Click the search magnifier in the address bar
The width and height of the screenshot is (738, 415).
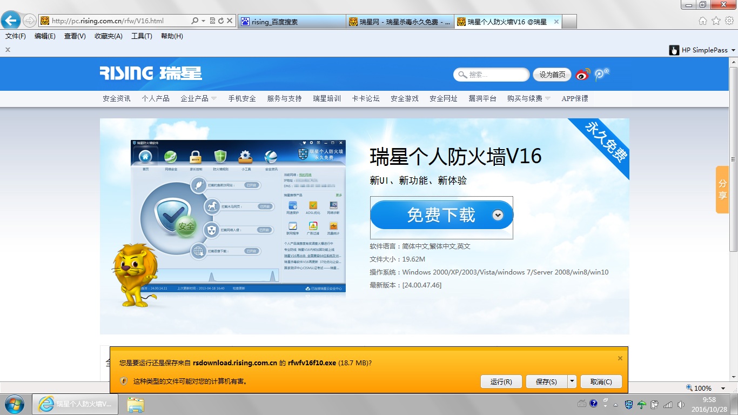click(x=195, y=21)
